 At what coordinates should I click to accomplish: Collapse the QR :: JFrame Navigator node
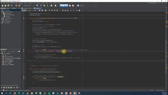(1, 53)
